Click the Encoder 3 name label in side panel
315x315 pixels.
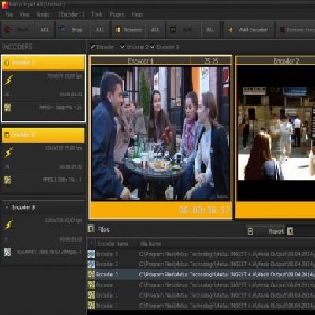pos(24,207)
